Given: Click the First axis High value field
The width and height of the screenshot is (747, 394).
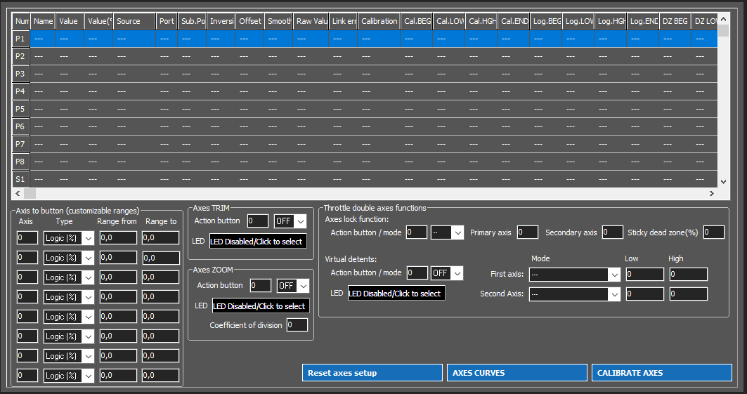Looking at the screenshot, I should pyautogui.click(x=689, y=274).
